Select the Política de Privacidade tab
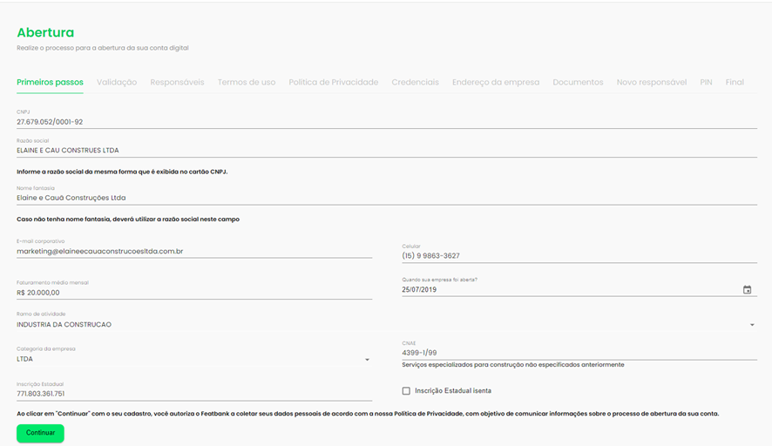772x446 pixels. pyautogui.click(x=334, y=82)
